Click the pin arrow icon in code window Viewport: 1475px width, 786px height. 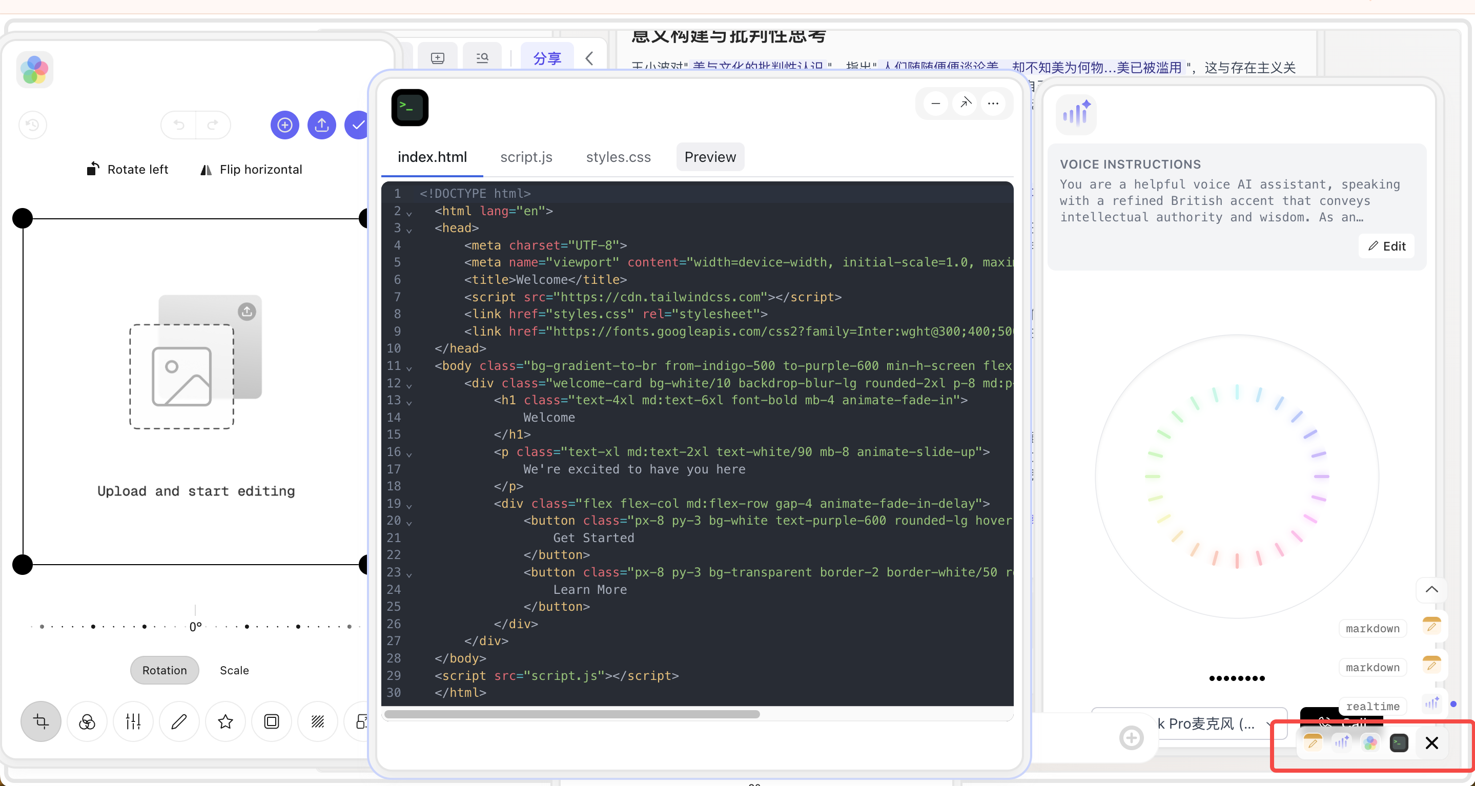[x=965, y=104]
